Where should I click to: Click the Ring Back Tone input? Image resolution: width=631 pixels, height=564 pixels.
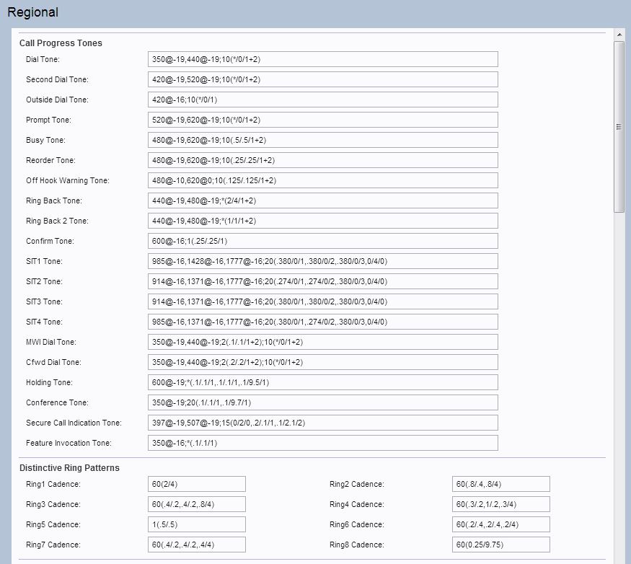point(322,201)
